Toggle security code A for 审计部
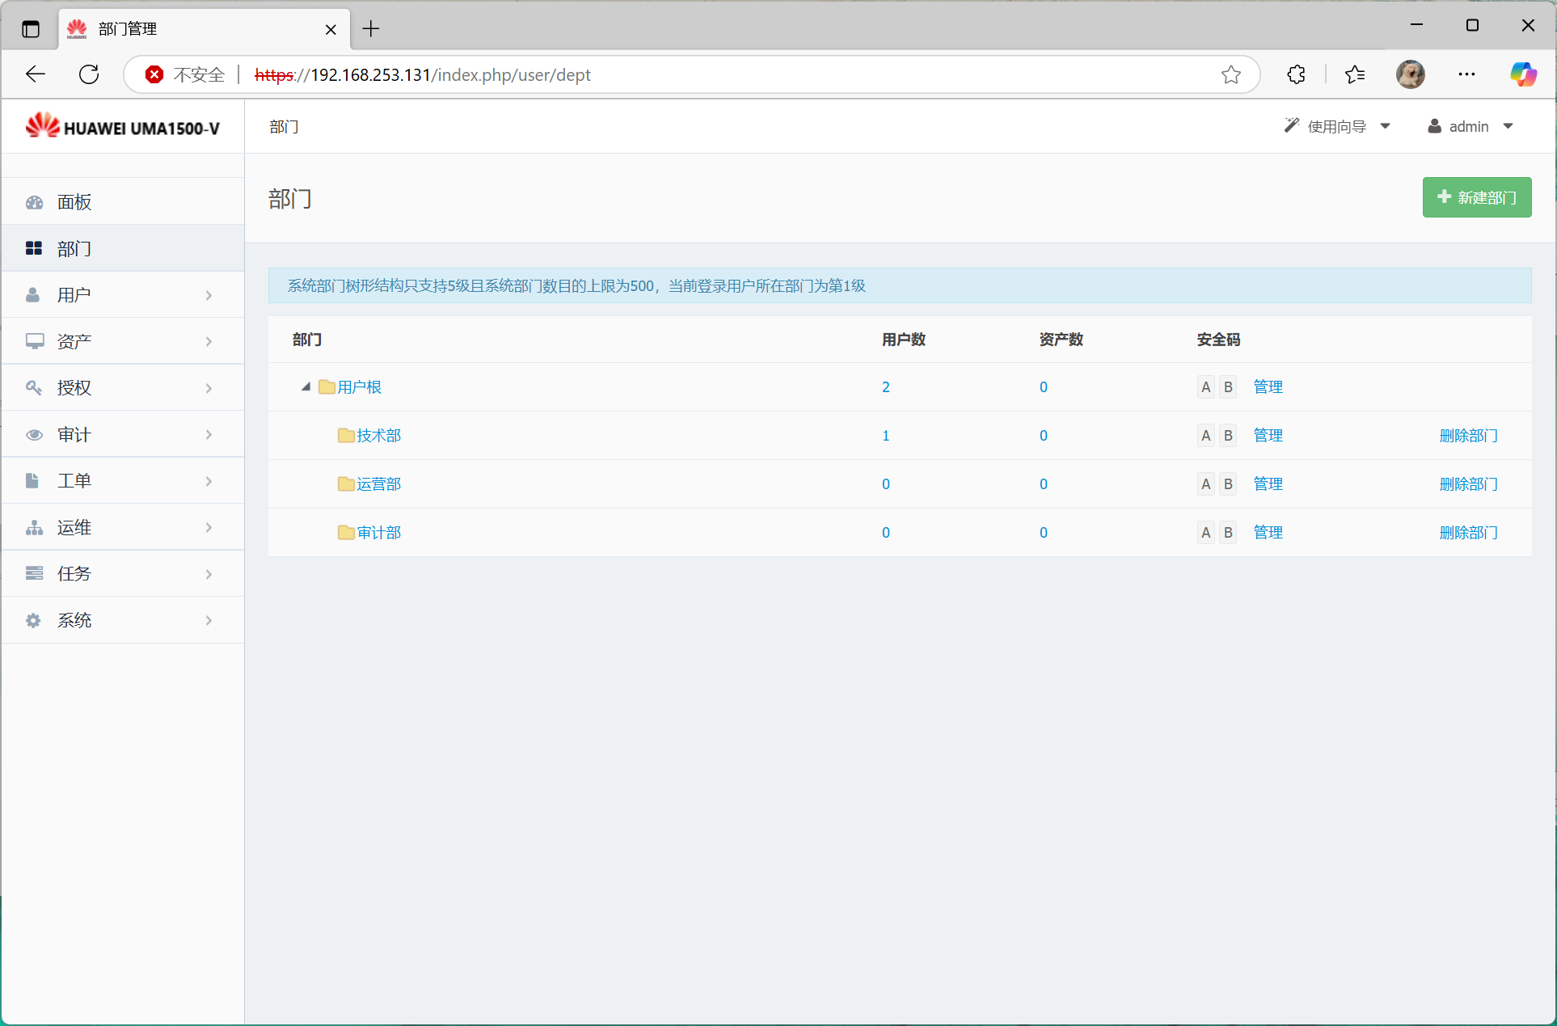Screen dimensions: 1557x1026 (1205, 533)
